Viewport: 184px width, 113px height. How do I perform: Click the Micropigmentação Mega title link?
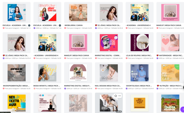tap(16, 86)
